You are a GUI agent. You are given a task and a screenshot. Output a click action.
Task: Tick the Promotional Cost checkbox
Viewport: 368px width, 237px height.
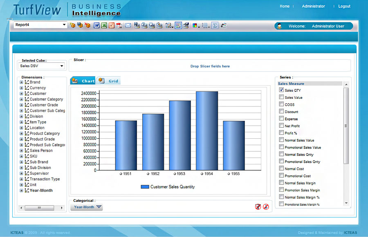(x=281, y=175)
